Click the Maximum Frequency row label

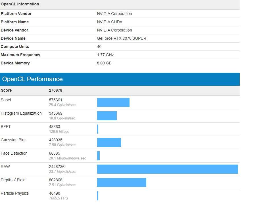point(20,55)
